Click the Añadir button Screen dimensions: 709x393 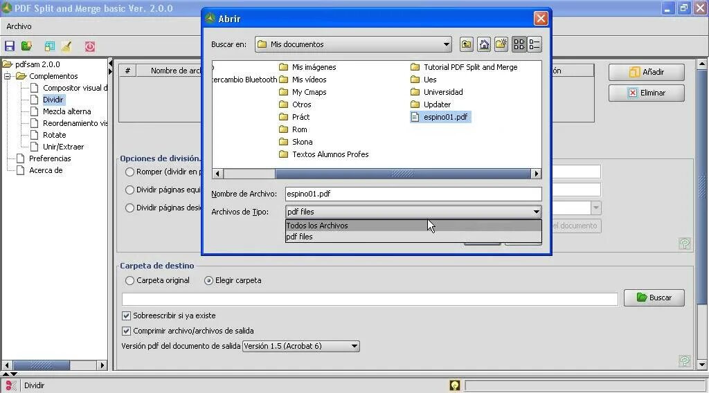[x=646, y=72]
